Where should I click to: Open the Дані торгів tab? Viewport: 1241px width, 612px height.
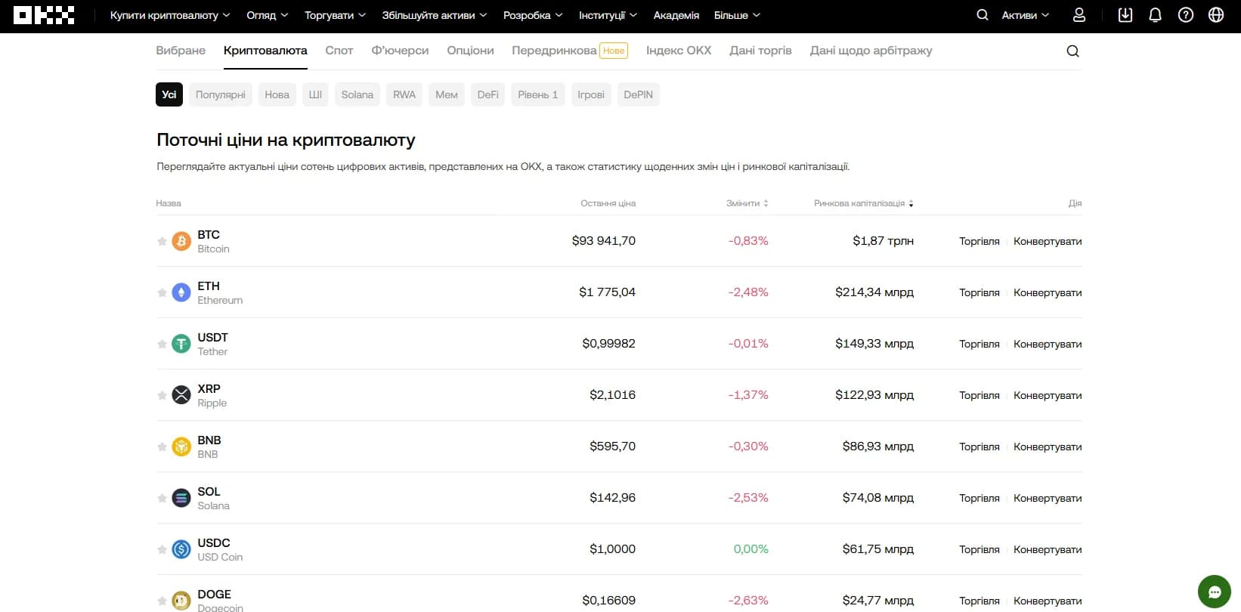[x=760, y=51]
